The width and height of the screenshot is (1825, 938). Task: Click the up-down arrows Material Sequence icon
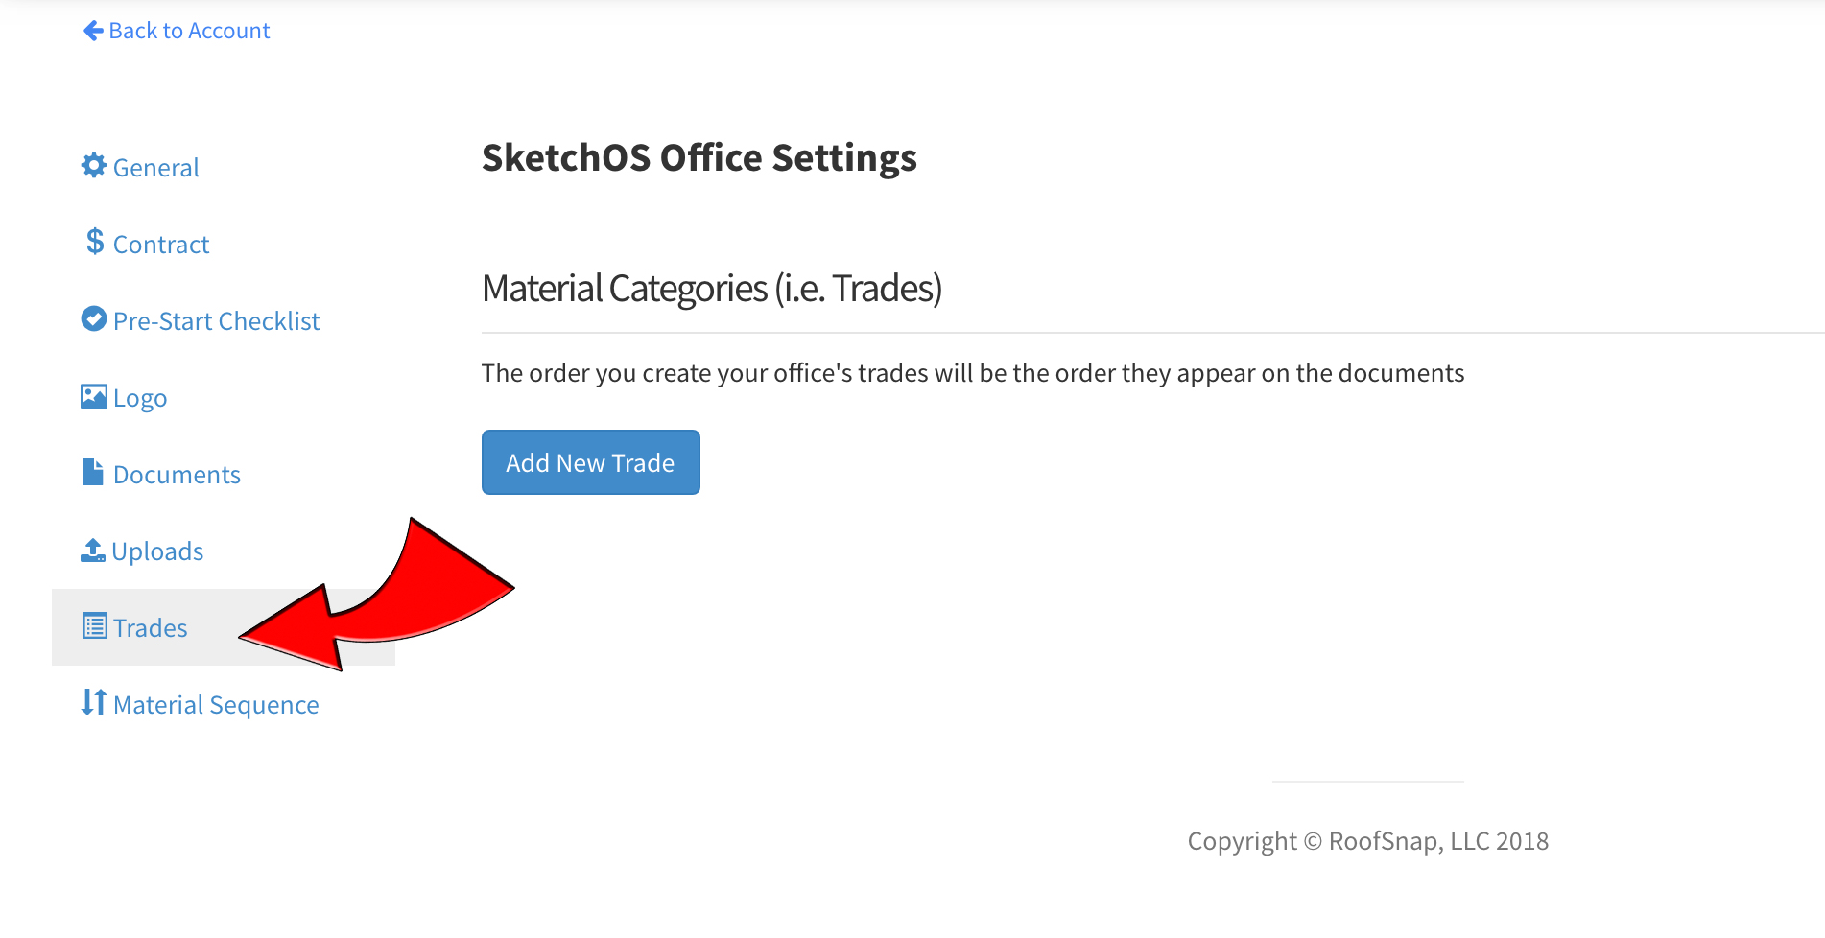[x=93, y=702]
